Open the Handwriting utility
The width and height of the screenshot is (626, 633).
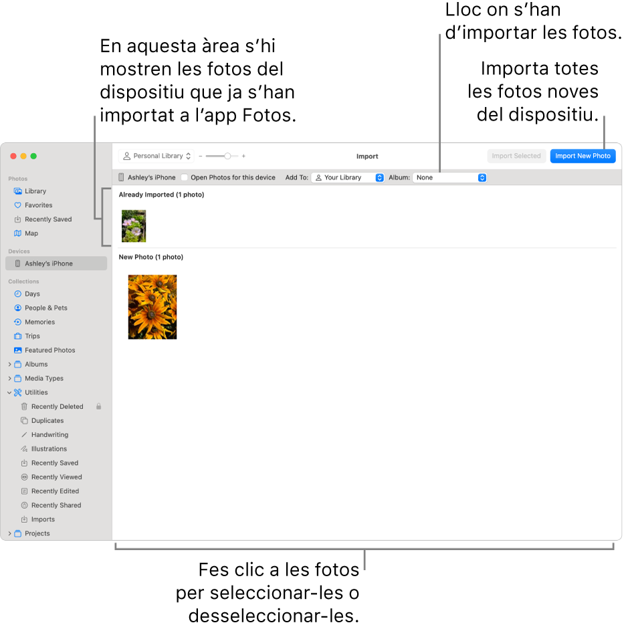47,434
